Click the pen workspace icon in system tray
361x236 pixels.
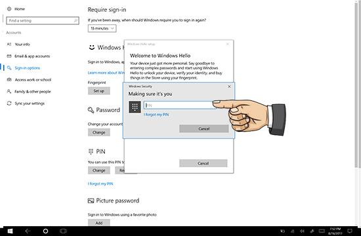click(x=312, y=231)
